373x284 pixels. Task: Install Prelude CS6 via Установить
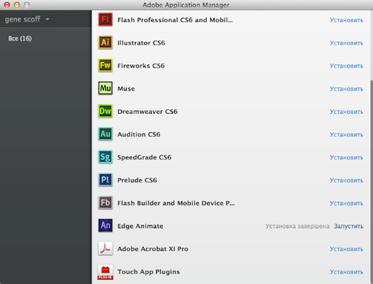[x=346, y=180]
